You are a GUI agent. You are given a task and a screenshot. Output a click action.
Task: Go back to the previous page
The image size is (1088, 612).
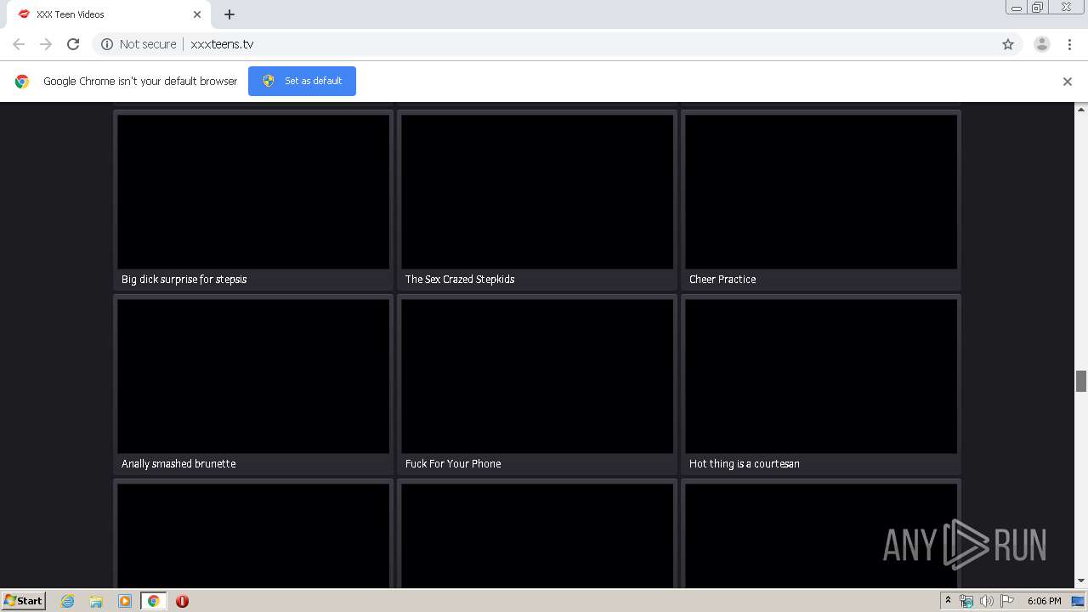19,44
